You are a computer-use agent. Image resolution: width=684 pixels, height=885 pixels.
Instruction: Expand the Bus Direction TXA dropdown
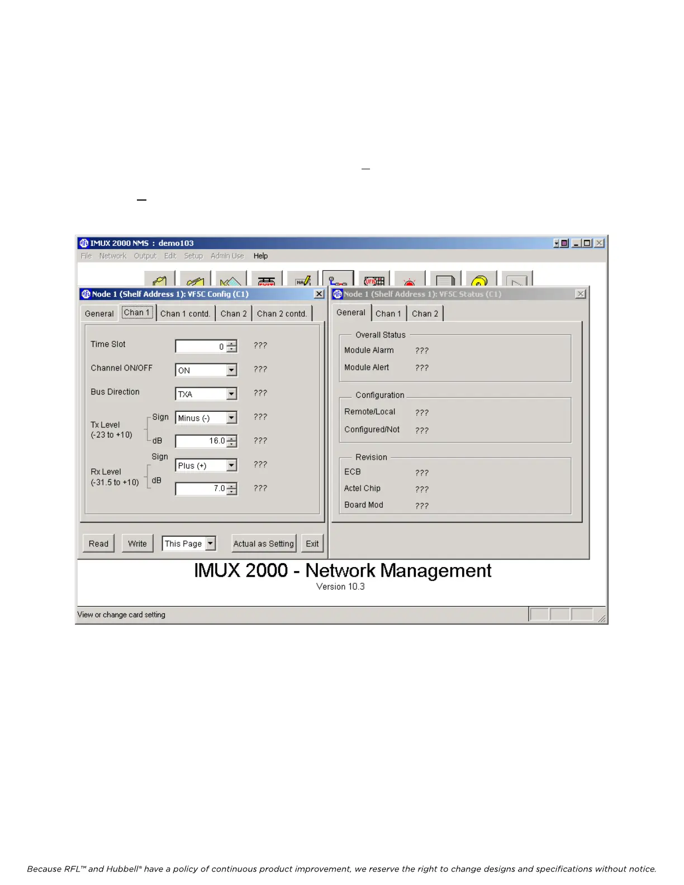pyautogui.click(x=231, y=394)
